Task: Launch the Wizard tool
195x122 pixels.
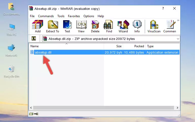Action: [x=123, y=26]
